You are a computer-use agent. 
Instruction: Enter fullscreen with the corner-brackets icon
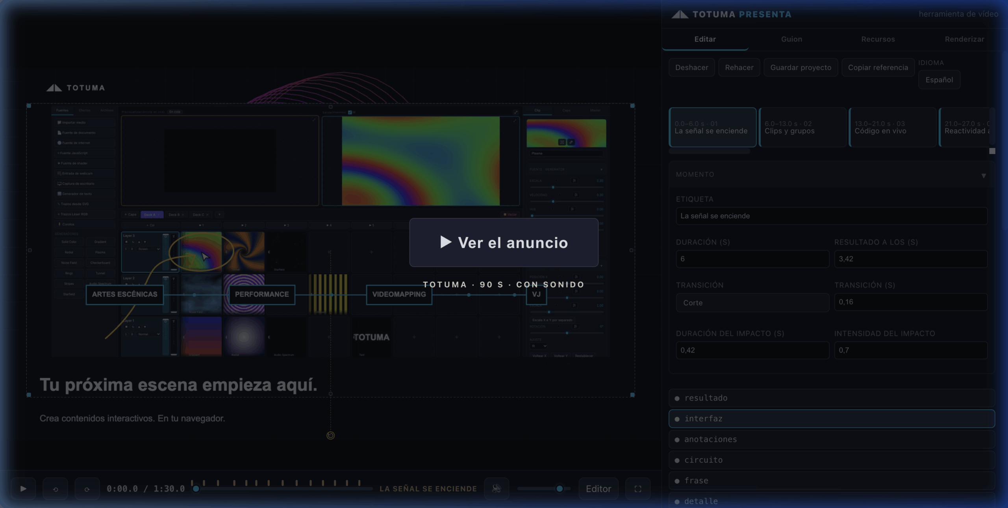[638, 489]
